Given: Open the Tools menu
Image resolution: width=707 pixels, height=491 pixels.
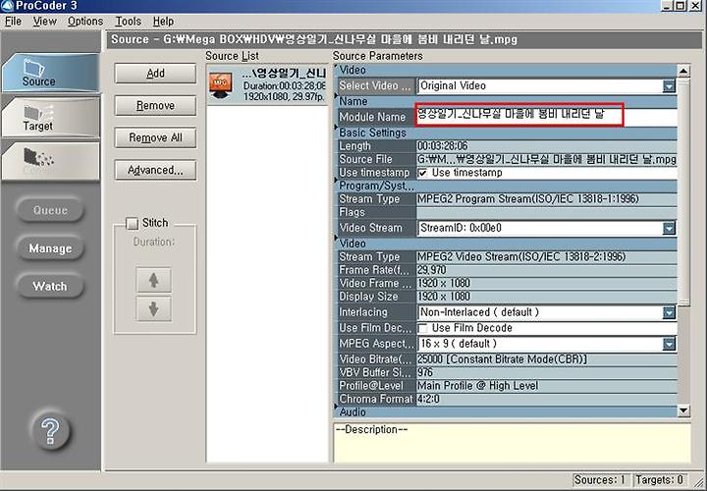Looking at the screenshot, I should pyautogui.click(x=128, y=22).
